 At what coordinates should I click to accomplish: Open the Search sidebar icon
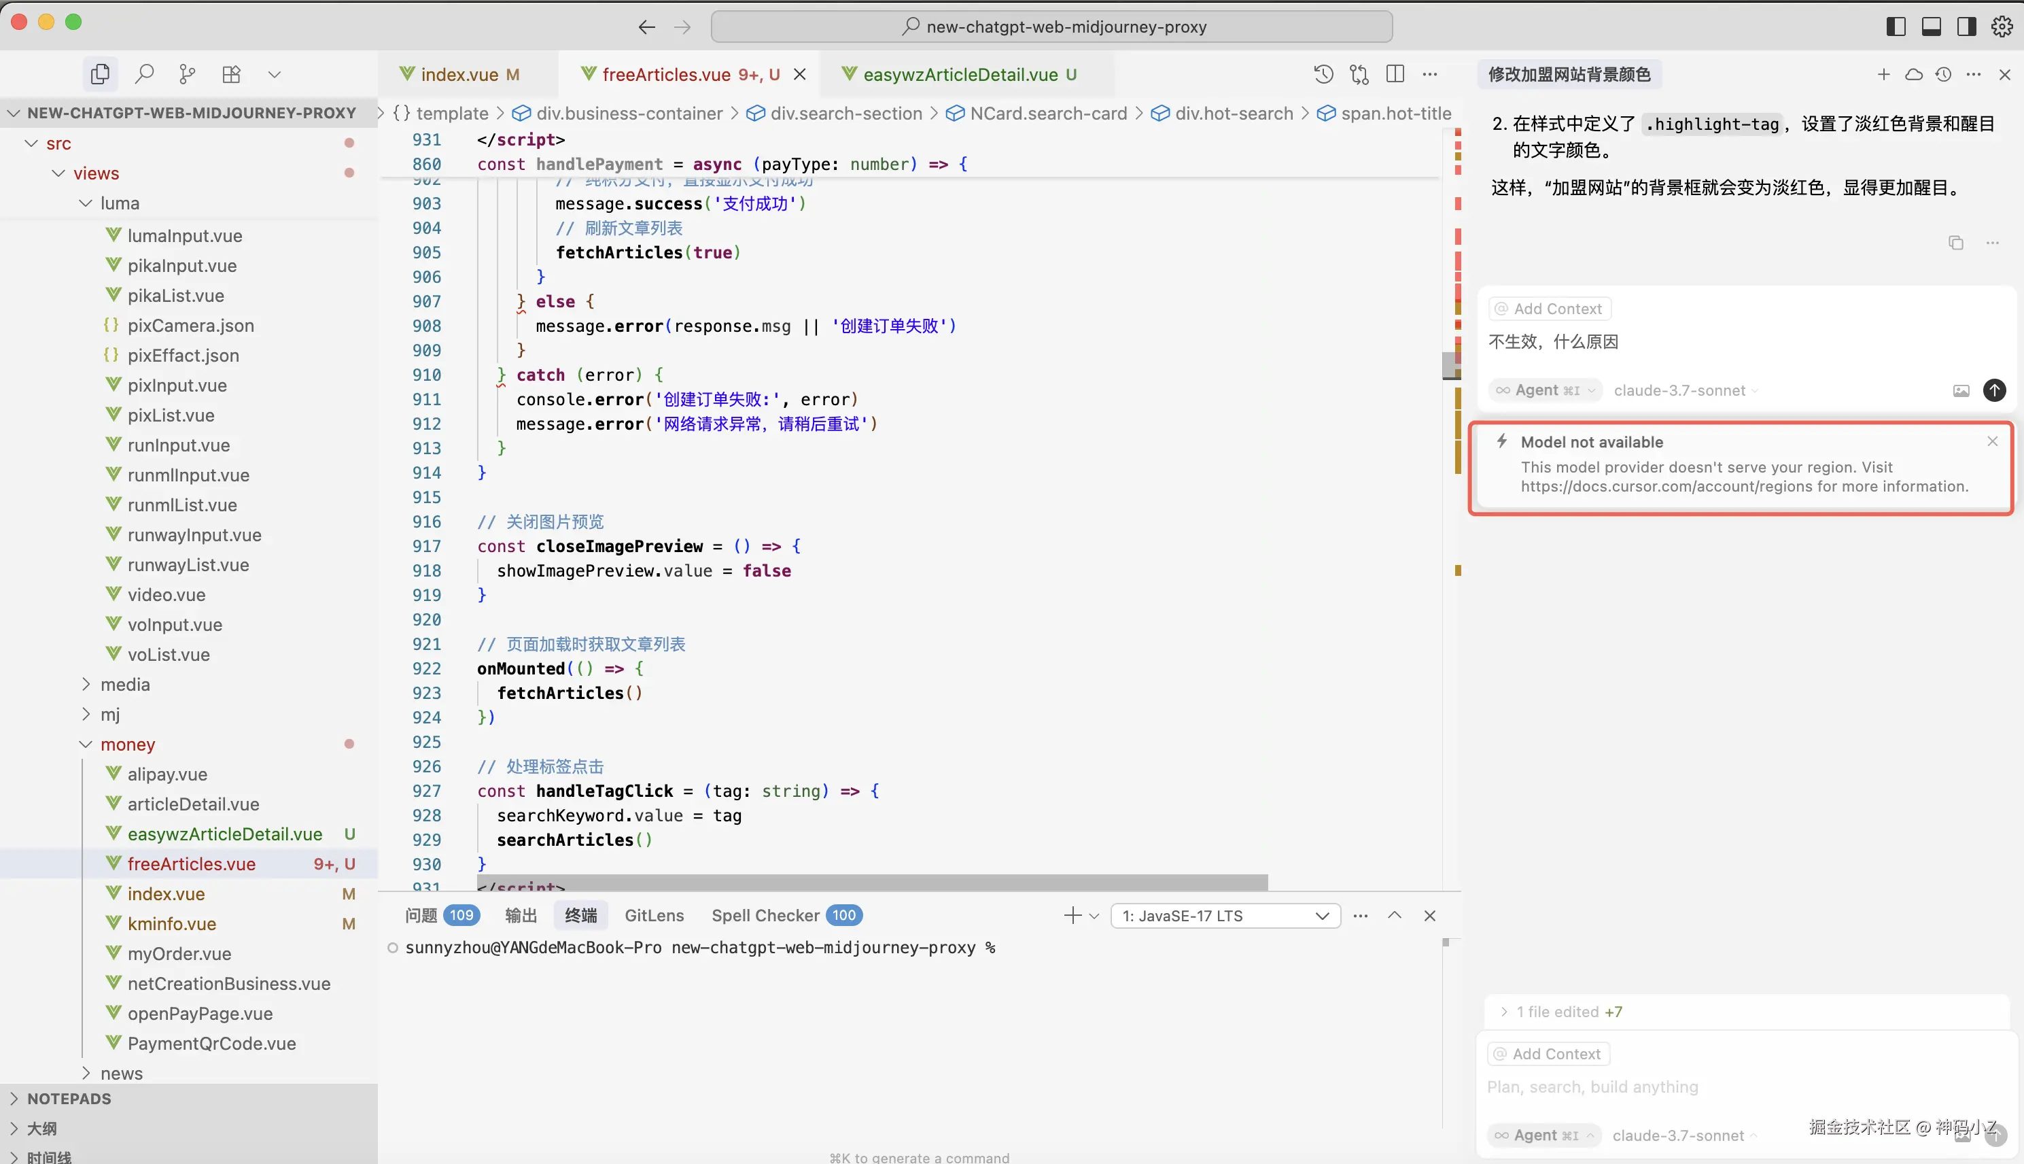click(x=145, y=74)
